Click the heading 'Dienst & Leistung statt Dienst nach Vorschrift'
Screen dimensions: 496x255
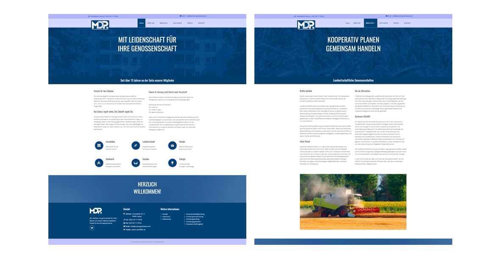(x=167, y=92)
